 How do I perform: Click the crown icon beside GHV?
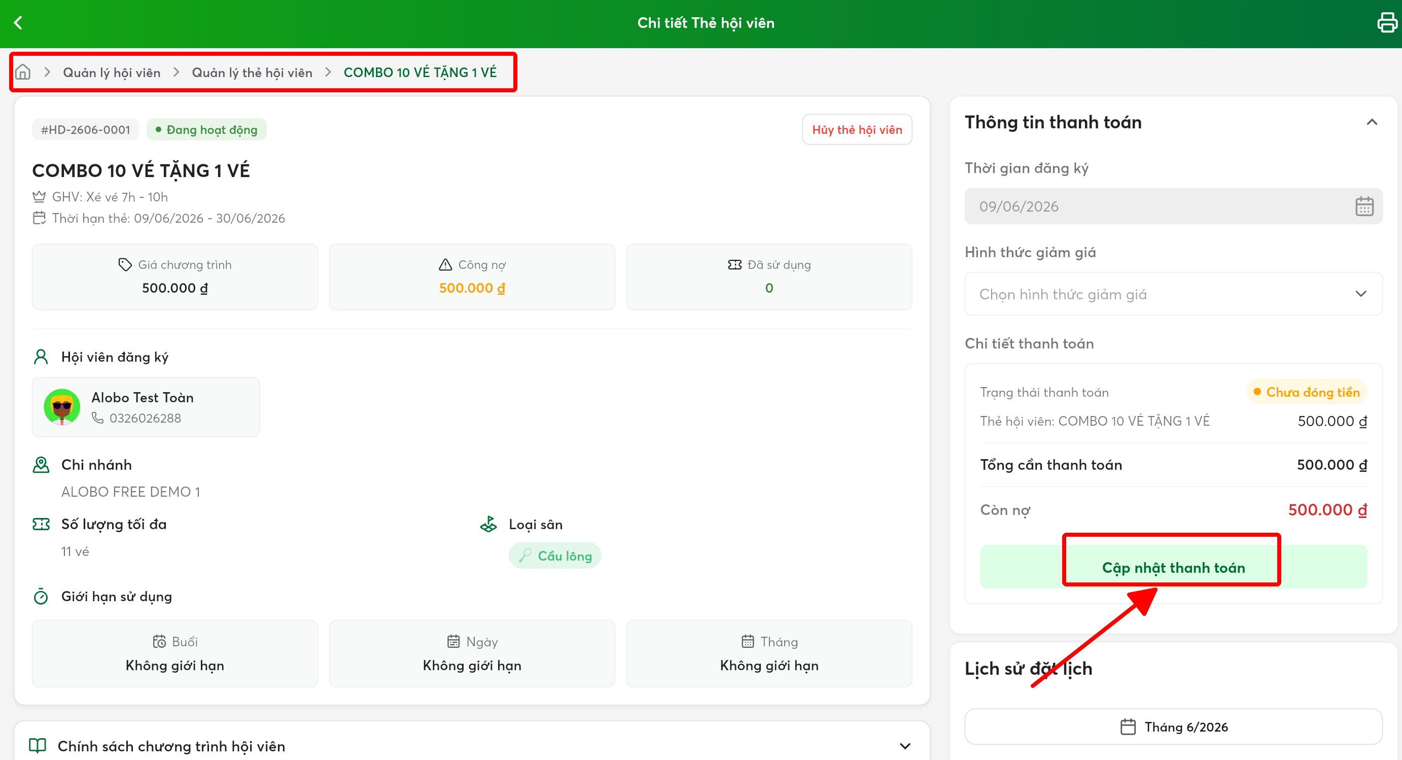pyautogui.click(x=39, y=196)
